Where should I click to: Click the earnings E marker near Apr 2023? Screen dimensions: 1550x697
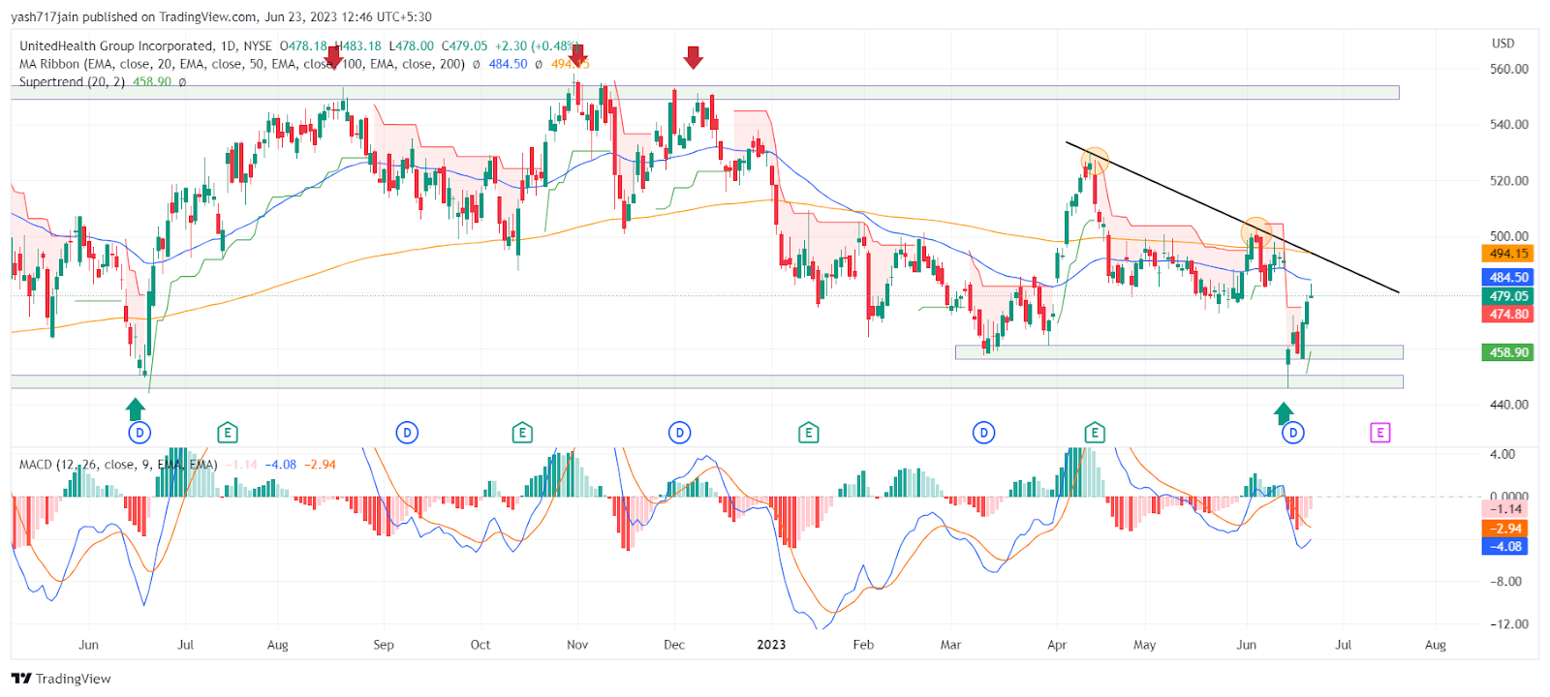(x=1095, y=433)
